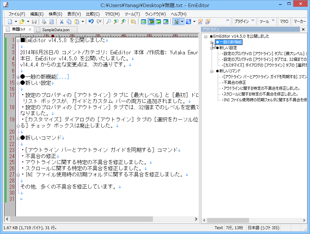Open Print Preview from the toolbar

coord(51,22)
